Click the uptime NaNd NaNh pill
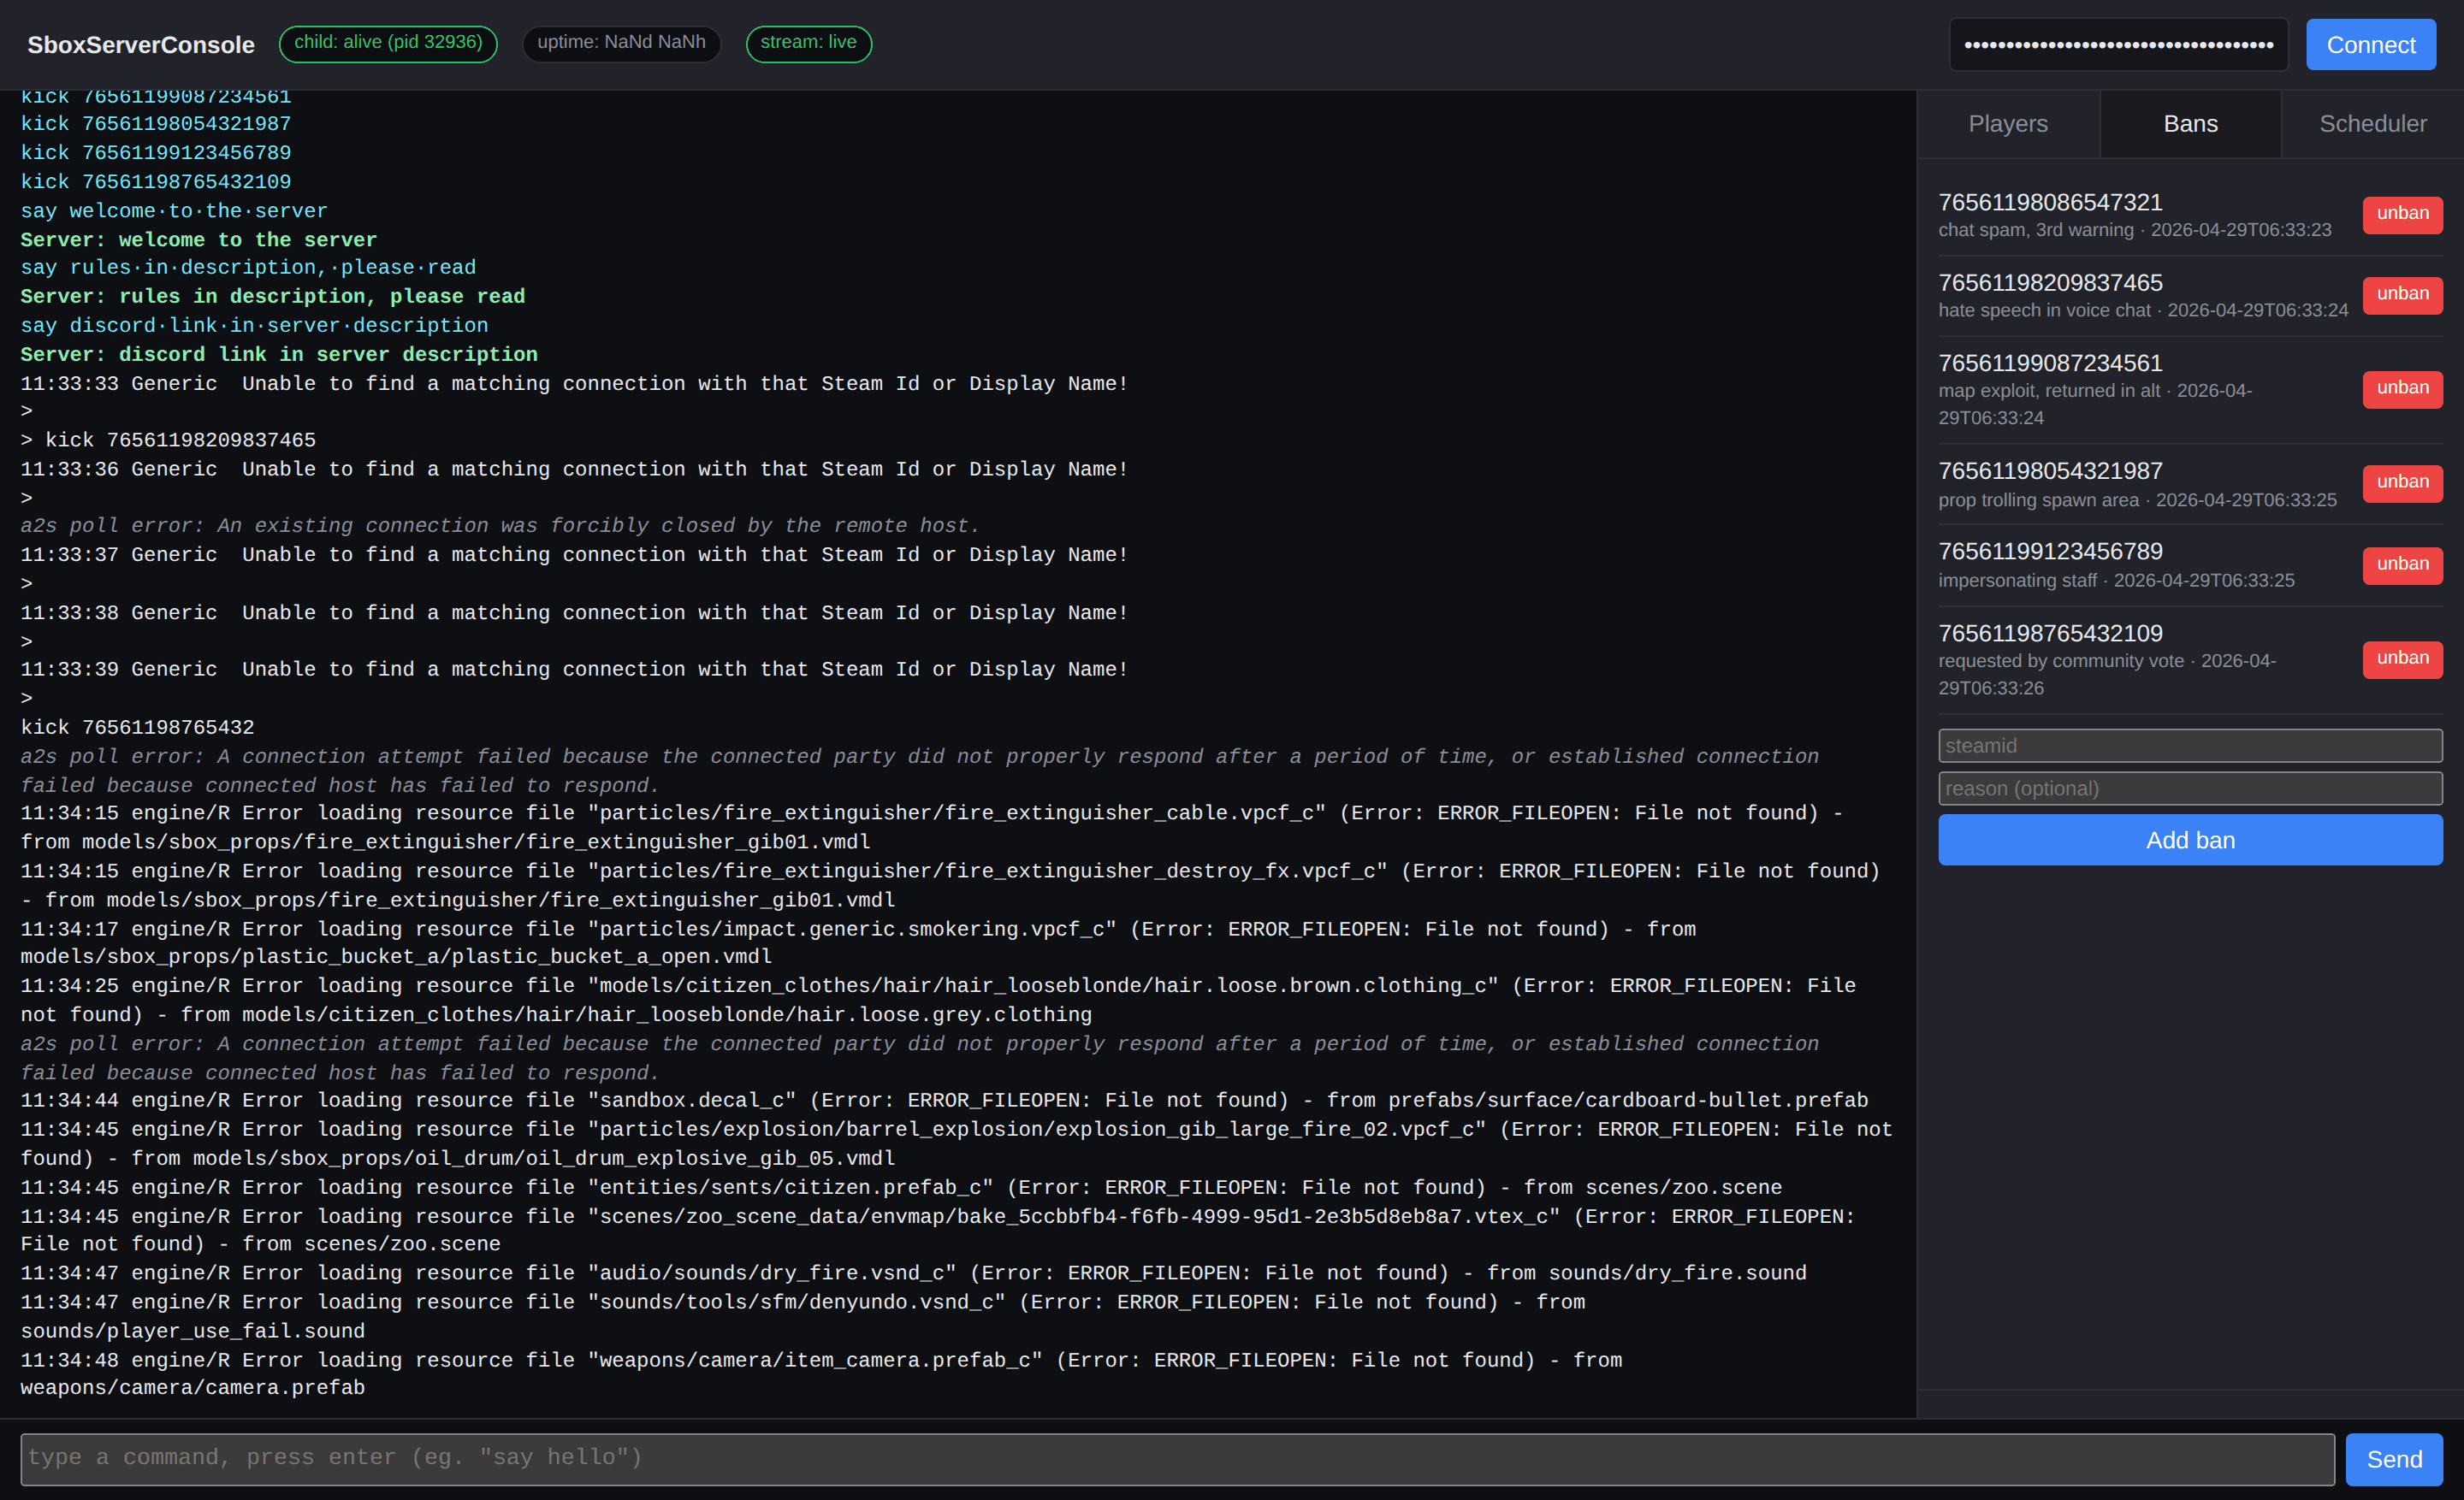Viewport: 2464px width, 1500px height. 621,43
